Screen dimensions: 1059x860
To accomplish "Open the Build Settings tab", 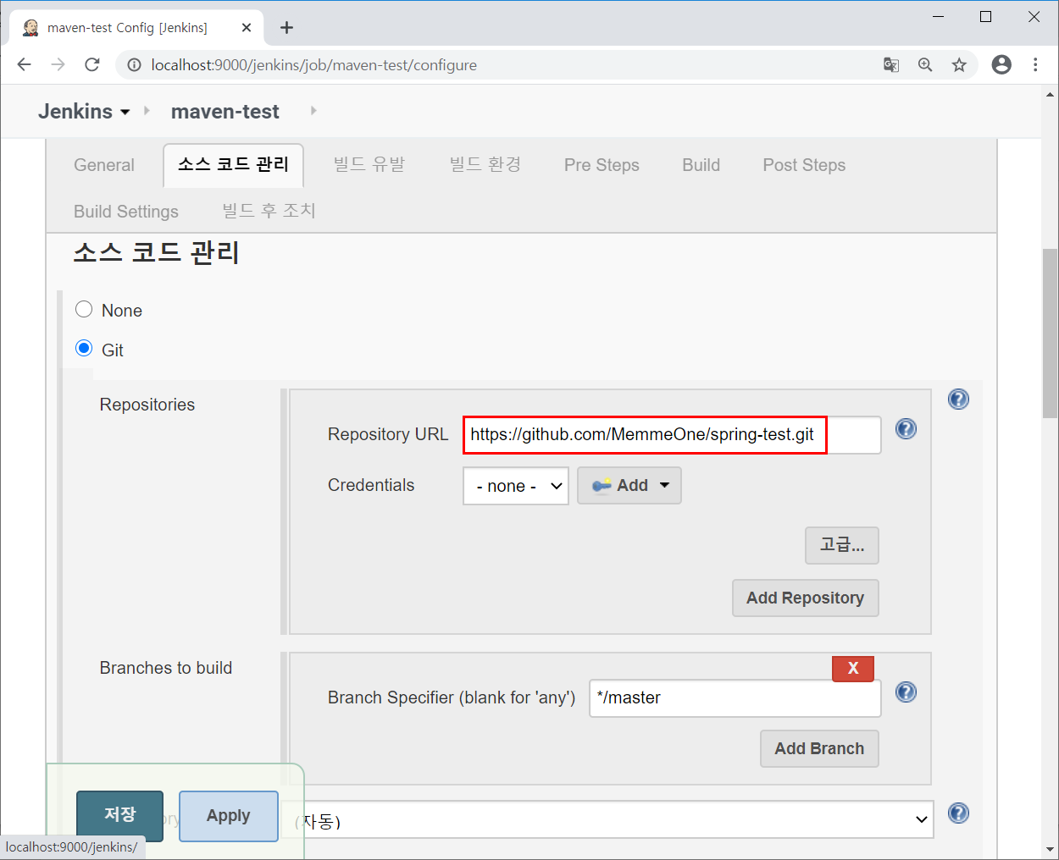I will click(126, 212).
